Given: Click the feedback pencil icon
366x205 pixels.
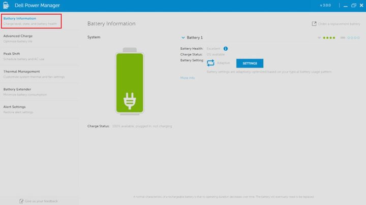Looking at the screenshot, I should coord(21,201).
